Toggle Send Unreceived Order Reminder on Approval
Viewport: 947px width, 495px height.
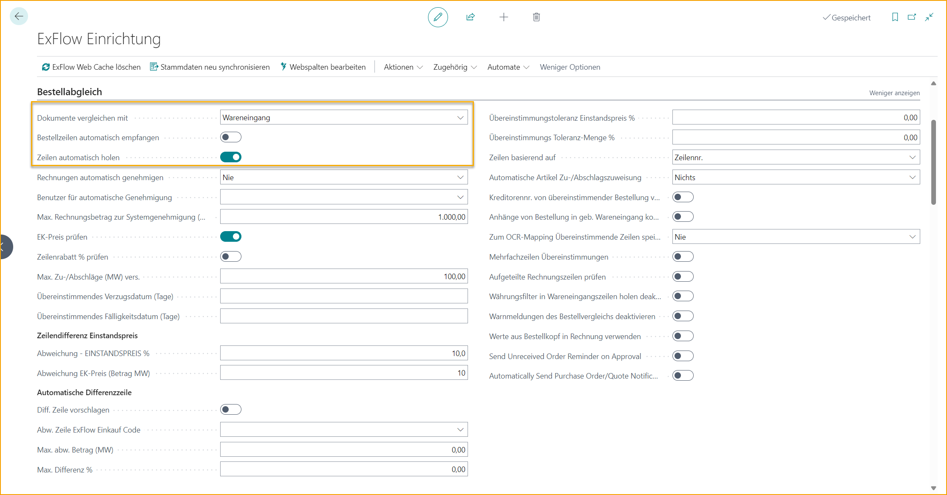683,356
